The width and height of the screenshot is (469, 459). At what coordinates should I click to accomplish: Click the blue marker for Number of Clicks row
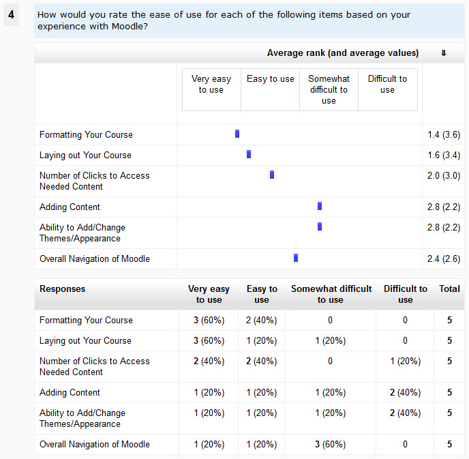pos(272,175)
